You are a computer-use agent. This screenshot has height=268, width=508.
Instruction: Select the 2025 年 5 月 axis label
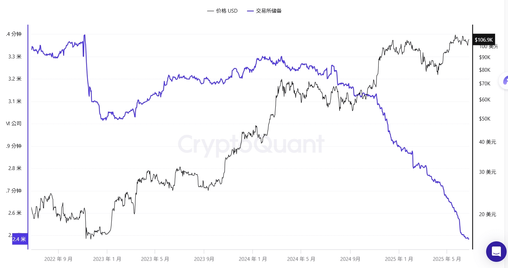point(447,259)
